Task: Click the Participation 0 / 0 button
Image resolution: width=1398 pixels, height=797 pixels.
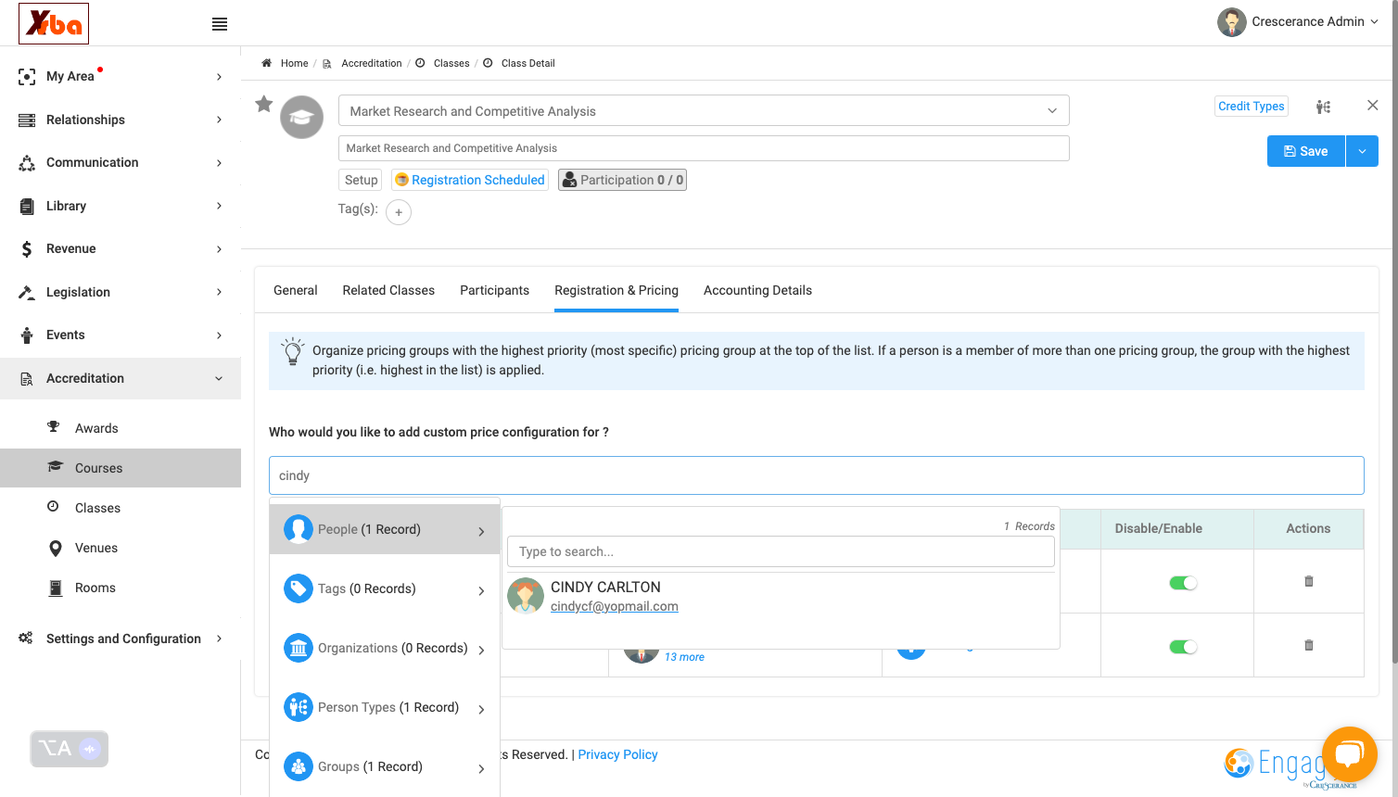Action: [x=623, y=180]
